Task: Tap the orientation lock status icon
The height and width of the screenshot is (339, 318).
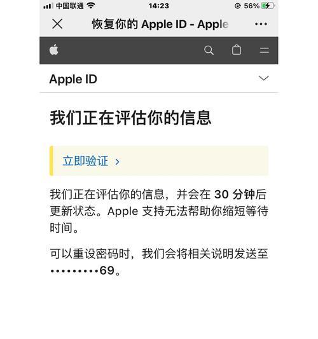Action: click(238, 6)
